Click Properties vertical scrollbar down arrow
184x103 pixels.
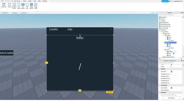[x=183, y=99]
